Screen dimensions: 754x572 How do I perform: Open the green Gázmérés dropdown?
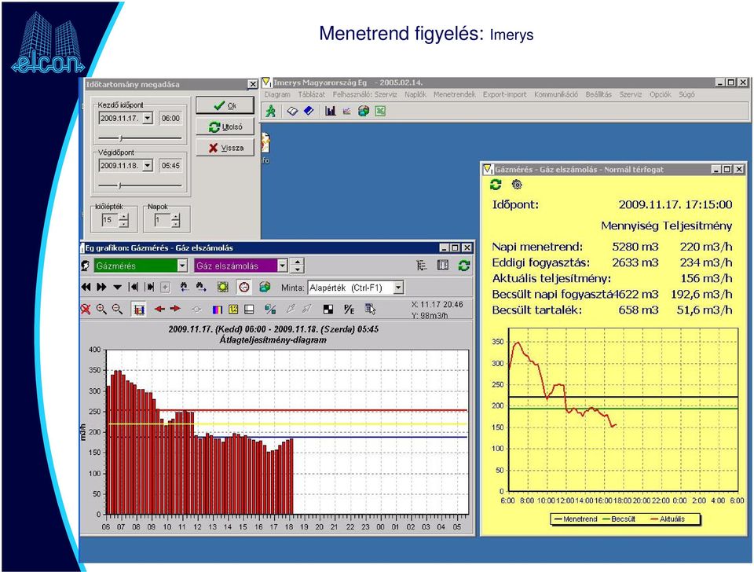182,266
